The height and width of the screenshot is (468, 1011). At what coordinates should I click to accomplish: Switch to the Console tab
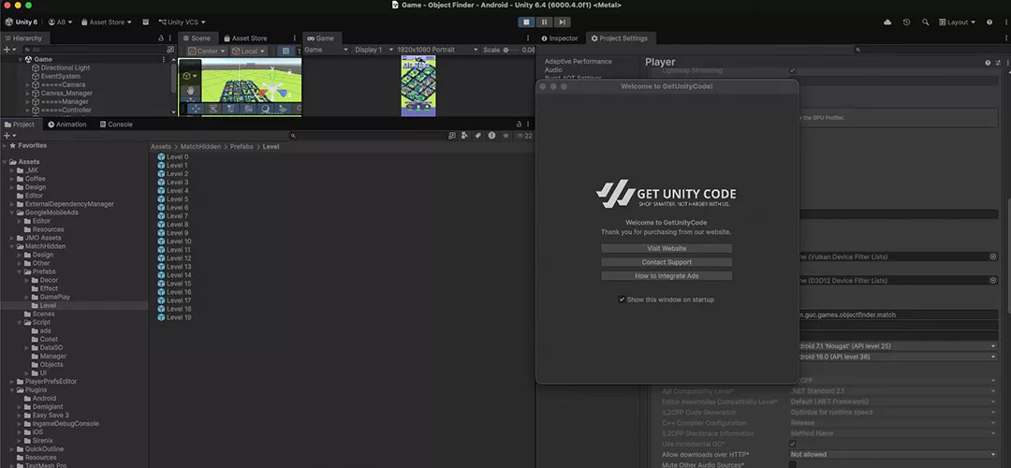115,124
